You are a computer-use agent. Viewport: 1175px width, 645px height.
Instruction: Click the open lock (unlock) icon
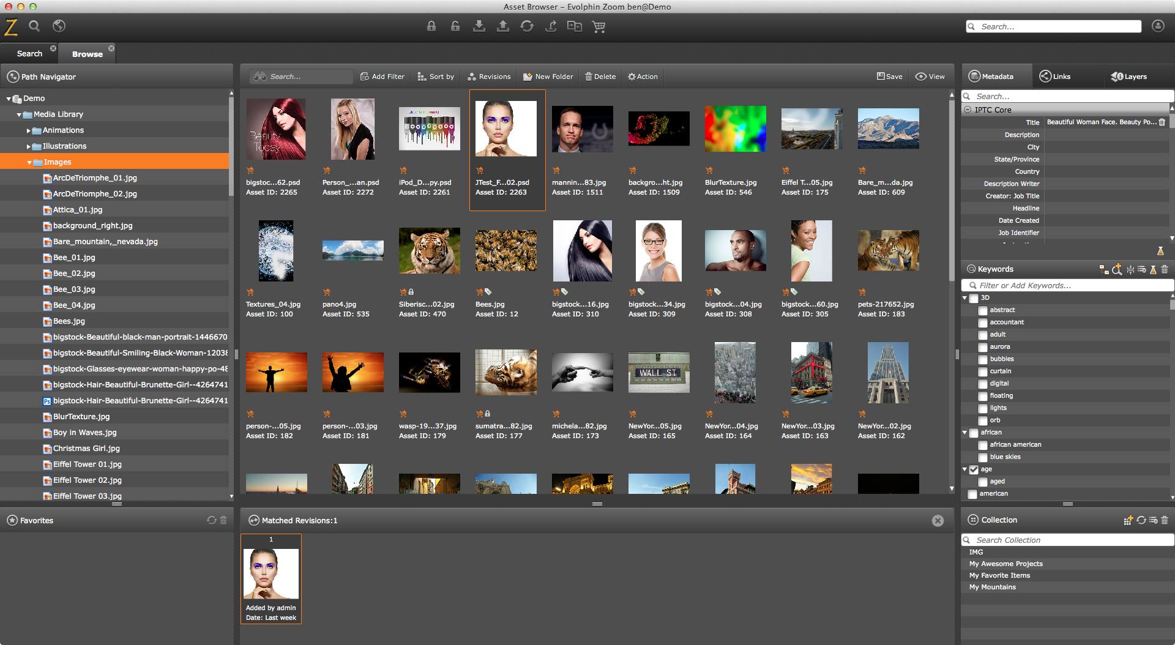coord(455,26)
